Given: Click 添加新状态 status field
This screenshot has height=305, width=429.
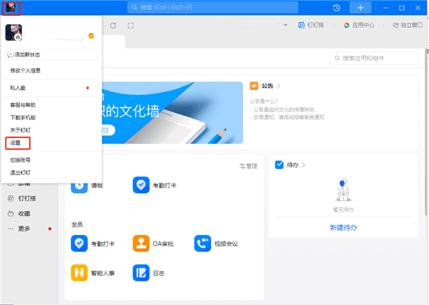Looking at the screenshot, I should (x=51, y=55).
